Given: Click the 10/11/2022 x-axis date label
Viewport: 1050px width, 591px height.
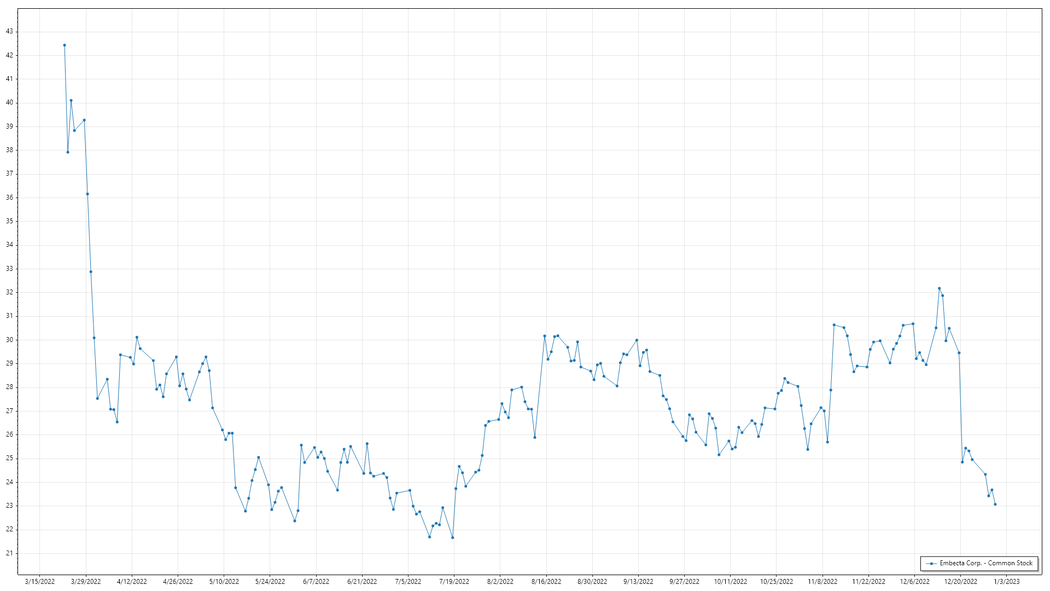Looking at the screenshot, I should [730, 582].
